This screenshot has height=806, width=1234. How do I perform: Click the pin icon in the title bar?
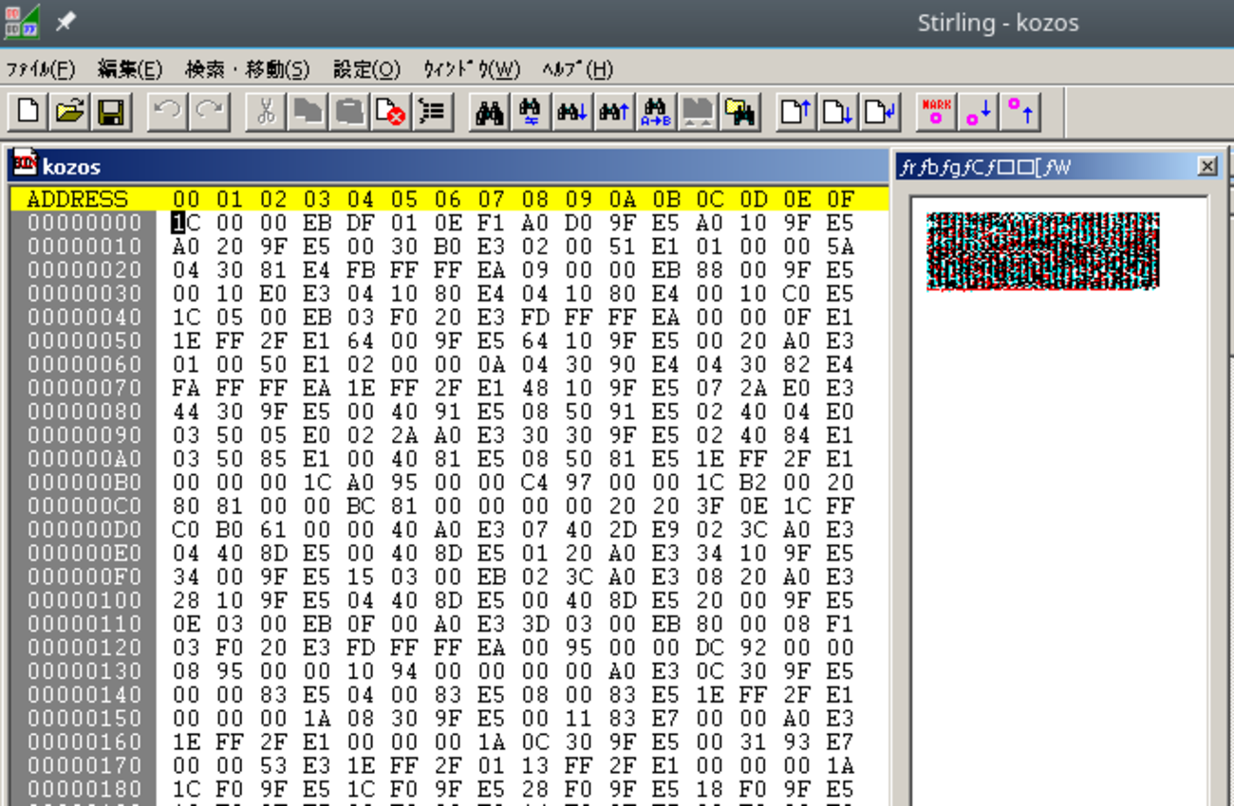point(65,22)
